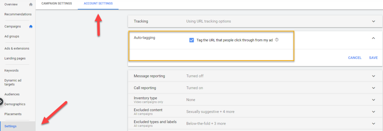Click the blue home icon beside Campaigns
Viewport: 383px width, 131px height.
tap(31, 27)
